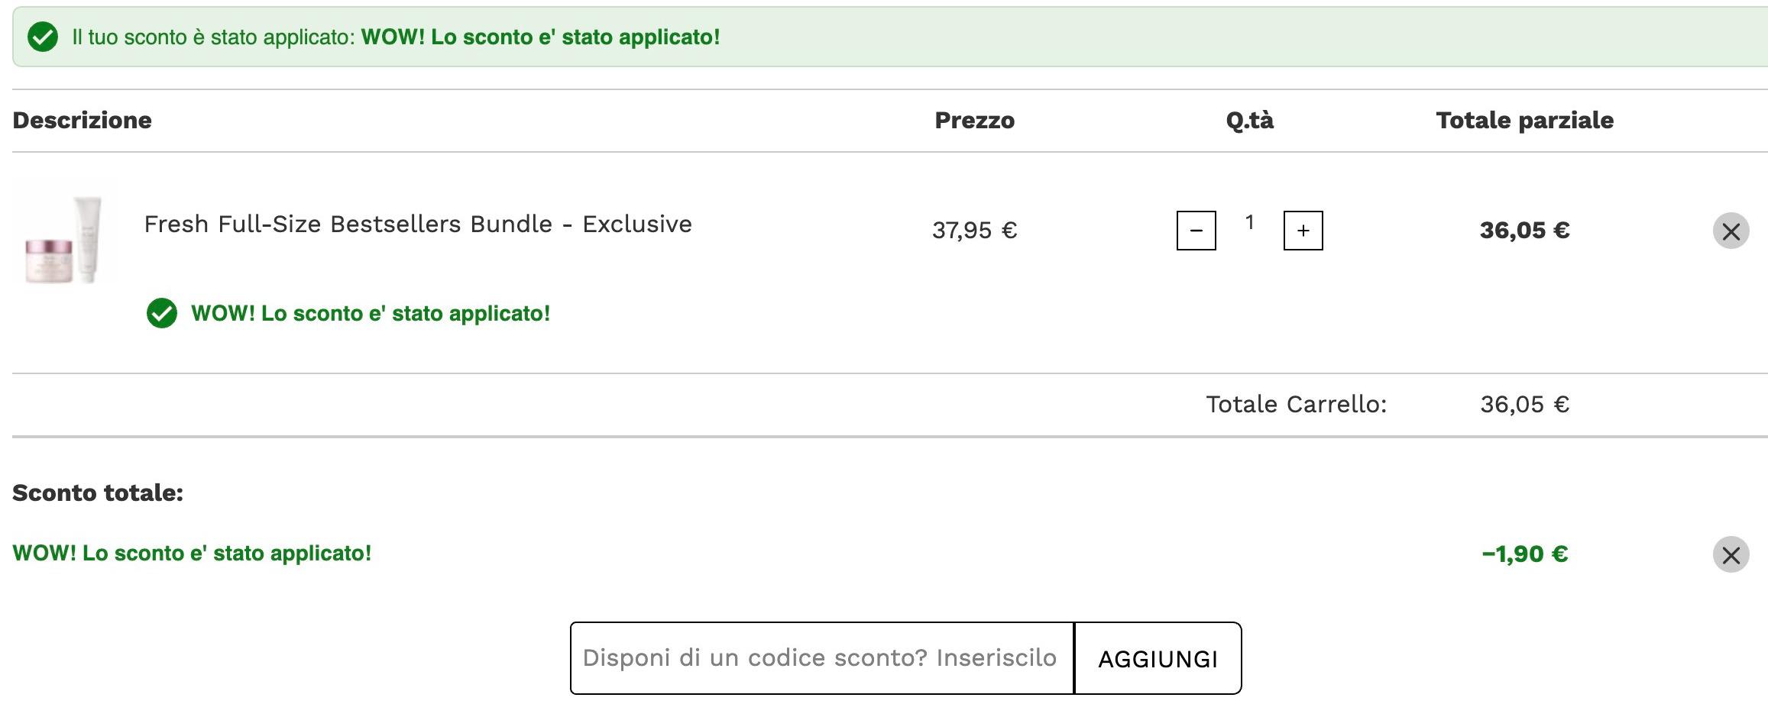Click the Sconto totale heading

98,493
